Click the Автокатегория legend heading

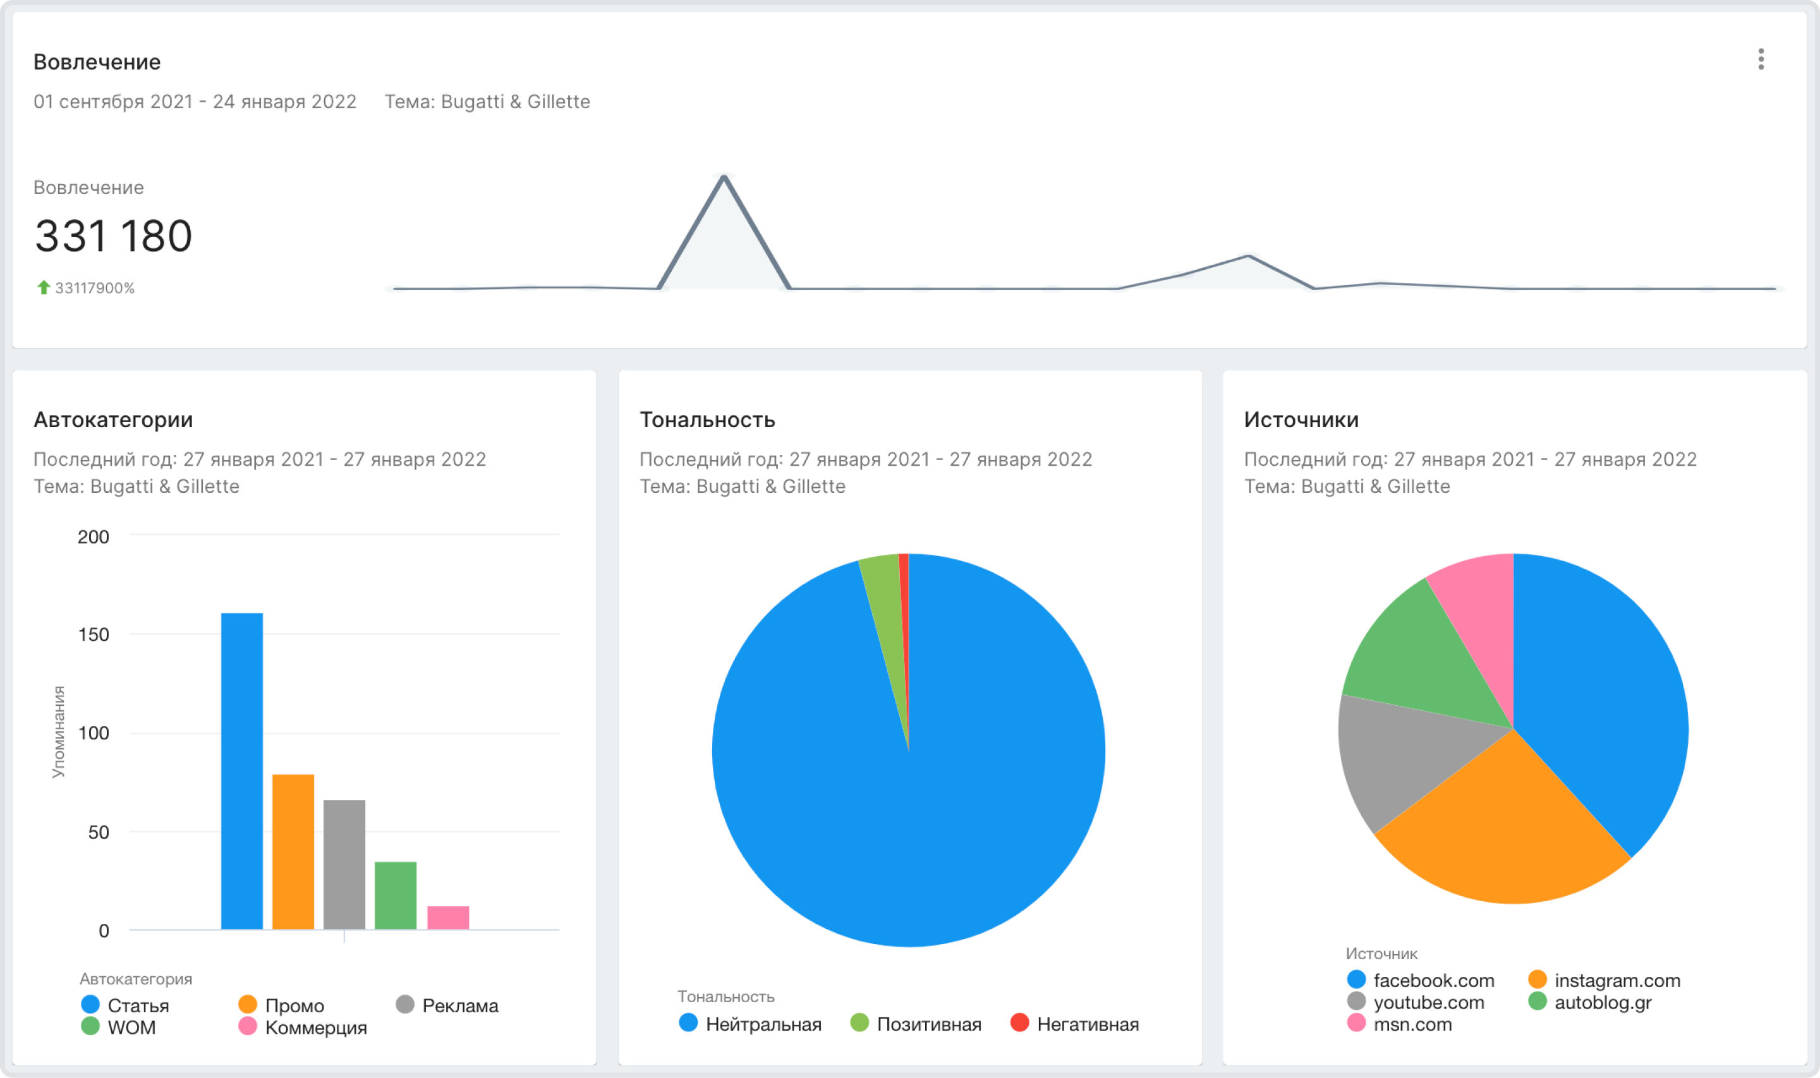[x=136, y=979]
